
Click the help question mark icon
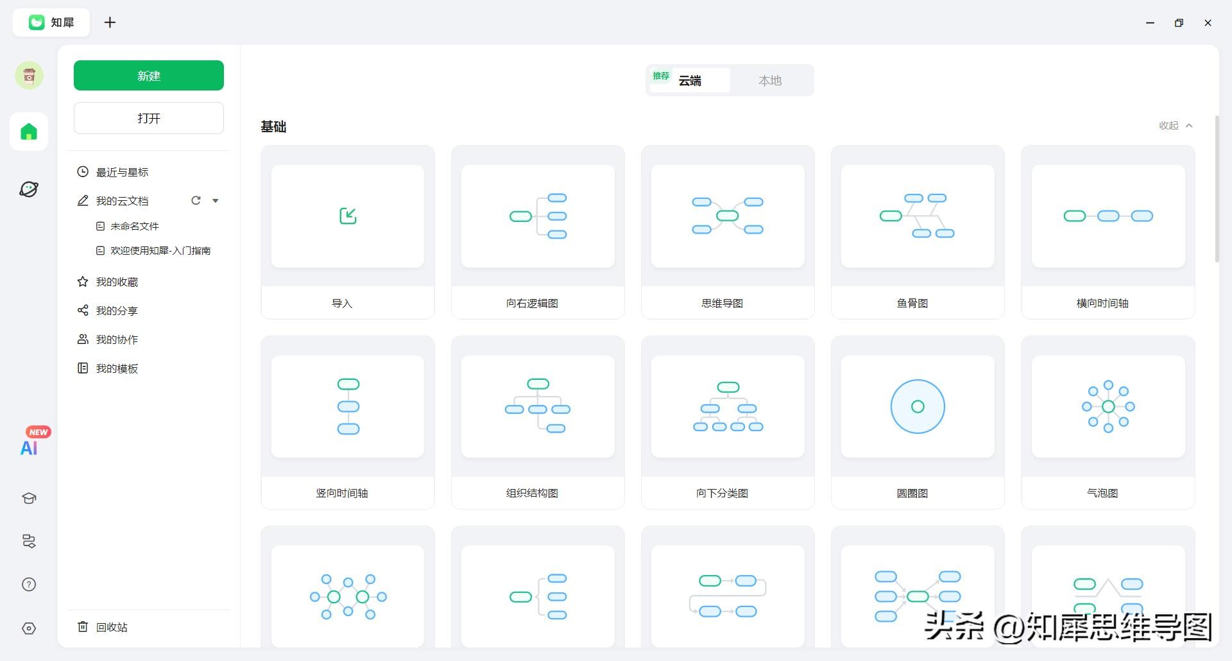click(29, 585)
